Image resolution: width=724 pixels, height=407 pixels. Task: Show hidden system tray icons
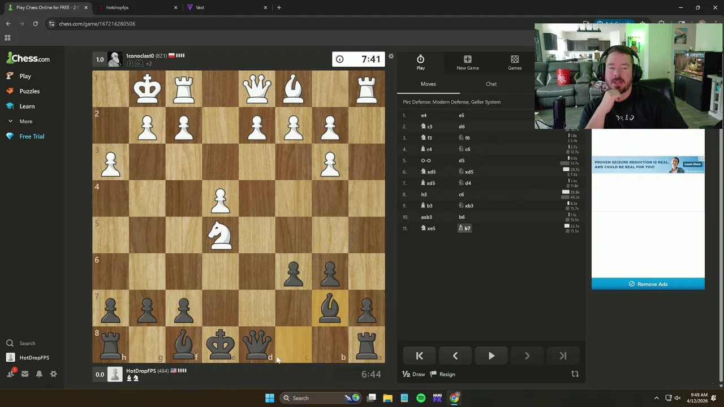tap(656, 398)
